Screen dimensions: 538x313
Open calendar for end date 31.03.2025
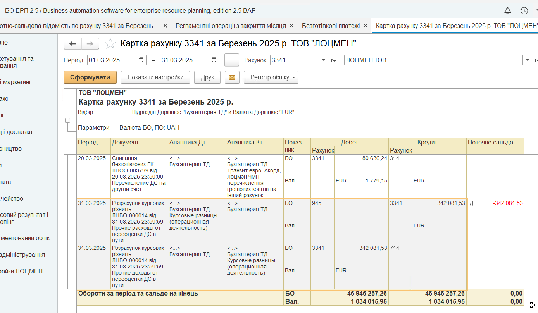pos(214,60)
